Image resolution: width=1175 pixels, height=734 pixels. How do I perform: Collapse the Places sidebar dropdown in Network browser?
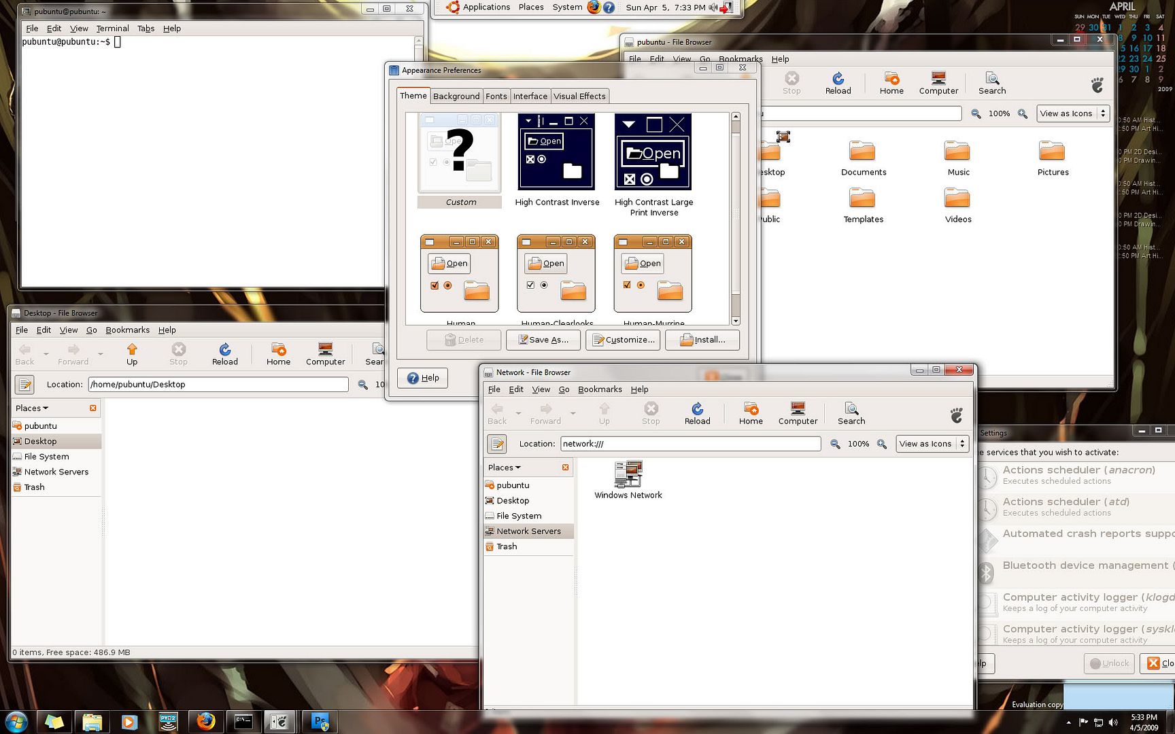click(504, 468)
